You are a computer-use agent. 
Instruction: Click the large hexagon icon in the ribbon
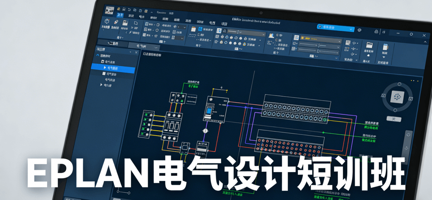coord(107,21)
